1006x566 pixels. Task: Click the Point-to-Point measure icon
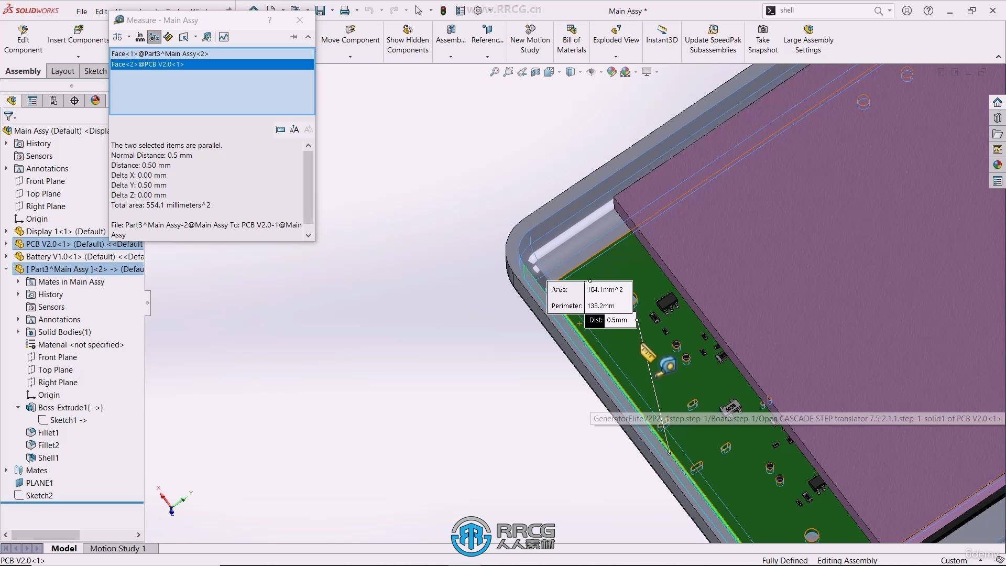168,37
